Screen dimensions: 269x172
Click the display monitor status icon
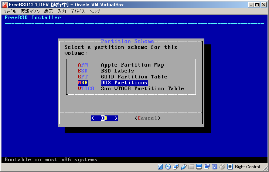tap(199, 166)
